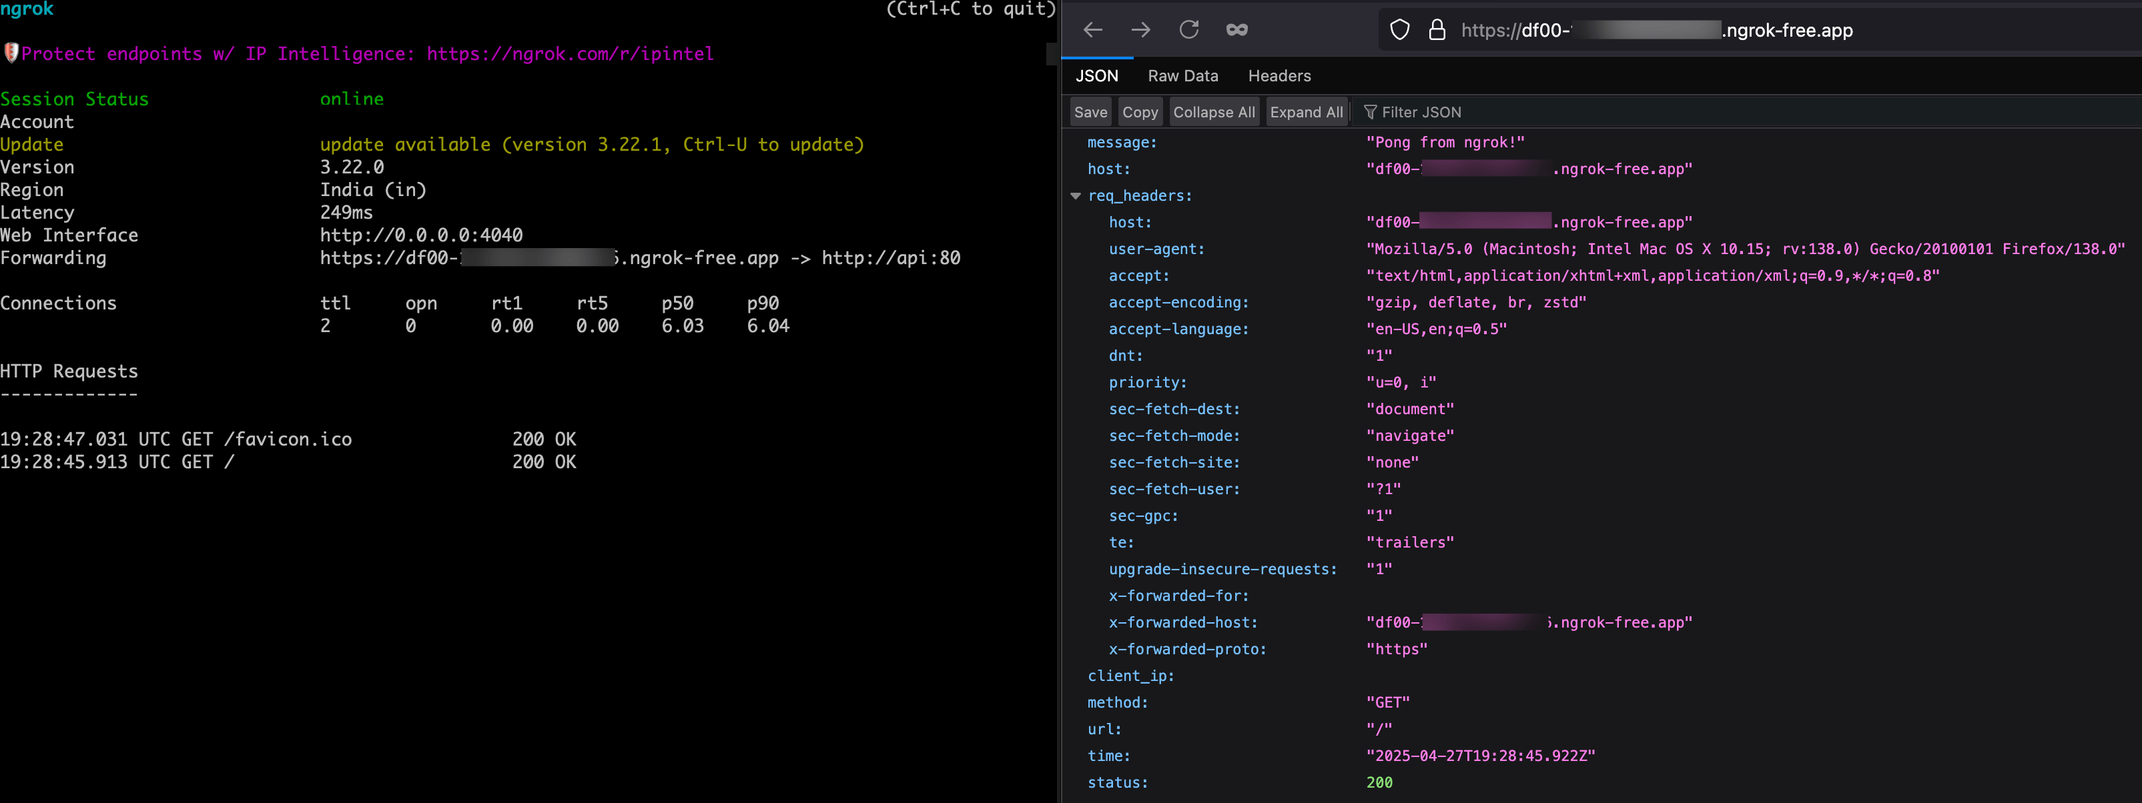Viewport: 2142px width, 803px height.
Task: Click the te value "trailers"
Action: pos(1409,541)
